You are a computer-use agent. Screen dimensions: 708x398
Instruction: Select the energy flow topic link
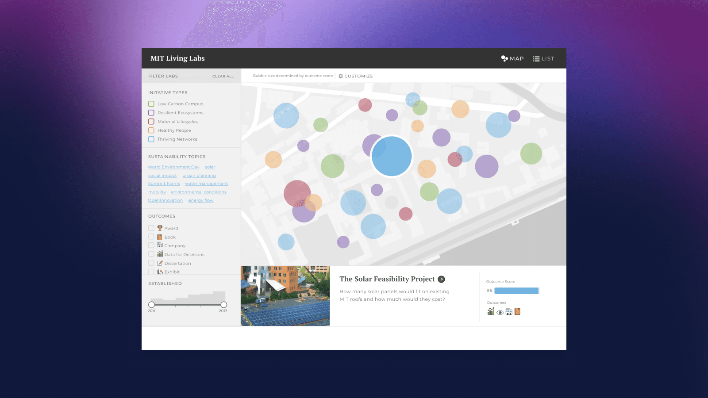[x=201, y=200]
